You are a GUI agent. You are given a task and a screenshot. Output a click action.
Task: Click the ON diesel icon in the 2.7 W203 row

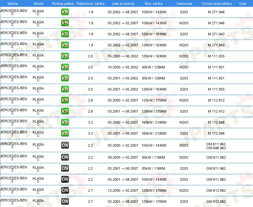click(65, 190)
